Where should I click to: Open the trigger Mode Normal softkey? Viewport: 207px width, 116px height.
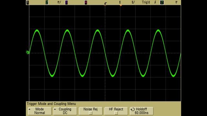click(x=39, y=111)
